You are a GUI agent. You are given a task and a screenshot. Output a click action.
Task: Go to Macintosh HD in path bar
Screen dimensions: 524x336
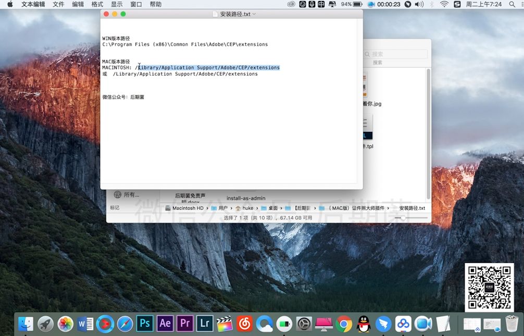click(x=184, y=208)
